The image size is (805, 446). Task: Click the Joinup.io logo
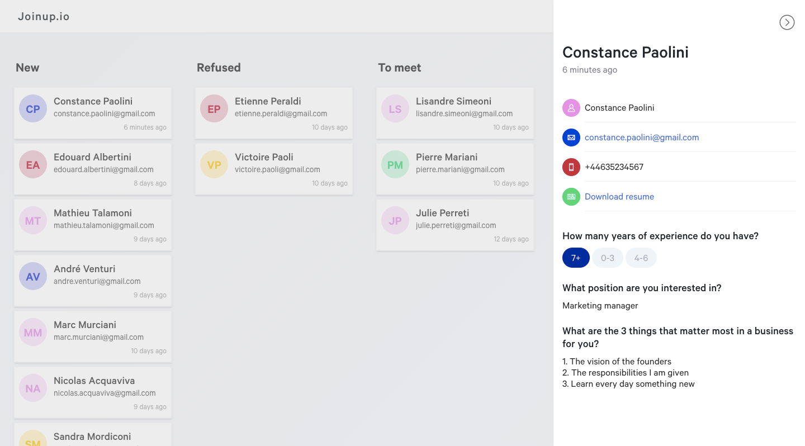tap(44, 16)
